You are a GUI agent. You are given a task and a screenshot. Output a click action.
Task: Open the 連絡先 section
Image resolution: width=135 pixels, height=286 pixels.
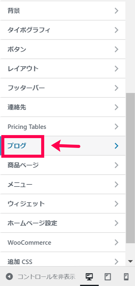(x=63, y=107)
